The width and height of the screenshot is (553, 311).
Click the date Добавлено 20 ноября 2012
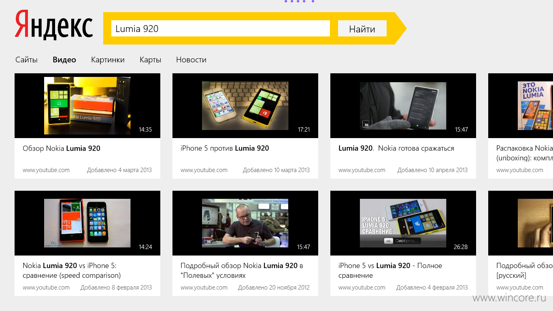tap(274, 288)
